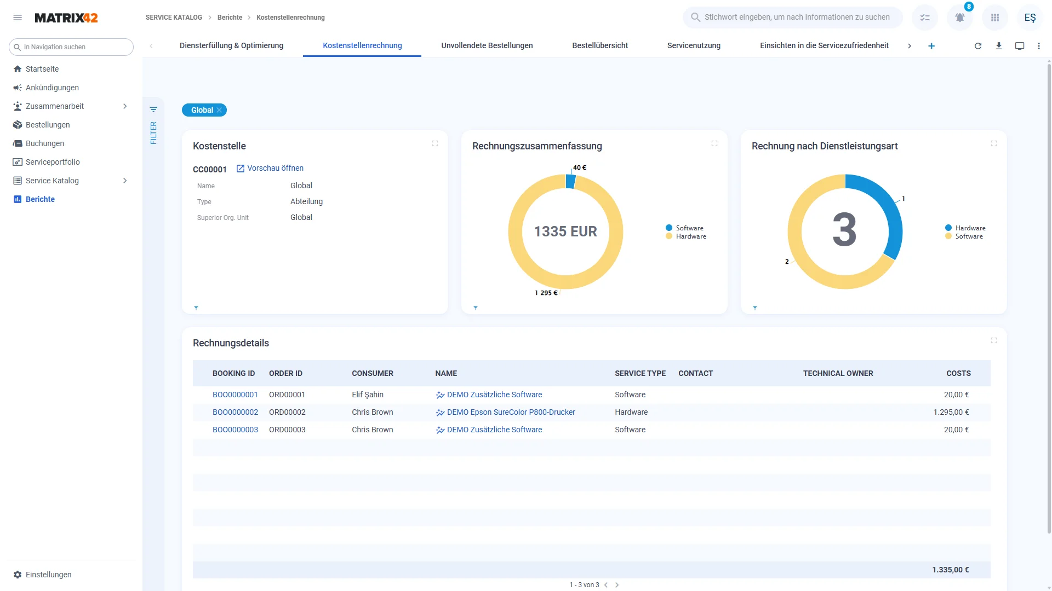Go to previous page of Rechnungsdetails
This screenshot has width=1052, height=591.
click(x=606, y=585)
